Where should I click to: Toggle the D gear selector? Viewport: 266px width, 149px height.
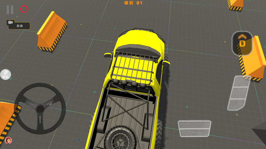pyautogui.click(x=242, y=44)
